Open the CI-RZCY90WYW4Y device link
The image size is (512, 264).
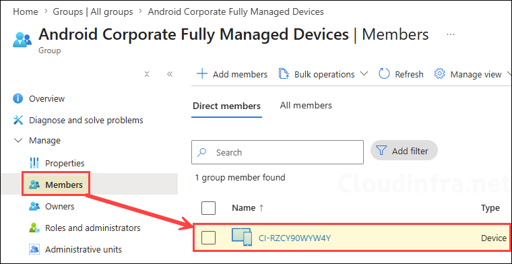(294, 238)
